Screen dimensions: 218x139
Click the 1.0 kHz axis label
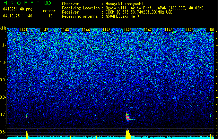3,63
